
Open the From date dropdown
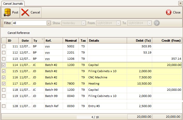pyautogui.click(x=118, y=23)
